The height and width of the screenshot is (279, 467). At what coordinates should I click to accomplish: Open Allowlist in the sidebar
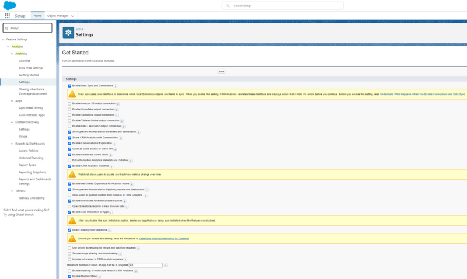pyautogui.click(x=25, y=61)
